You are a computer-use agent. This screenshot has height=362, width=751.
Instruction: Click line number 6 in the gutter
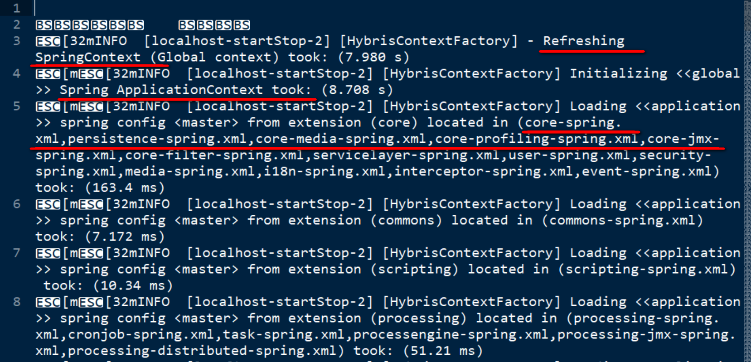(17, 204)
